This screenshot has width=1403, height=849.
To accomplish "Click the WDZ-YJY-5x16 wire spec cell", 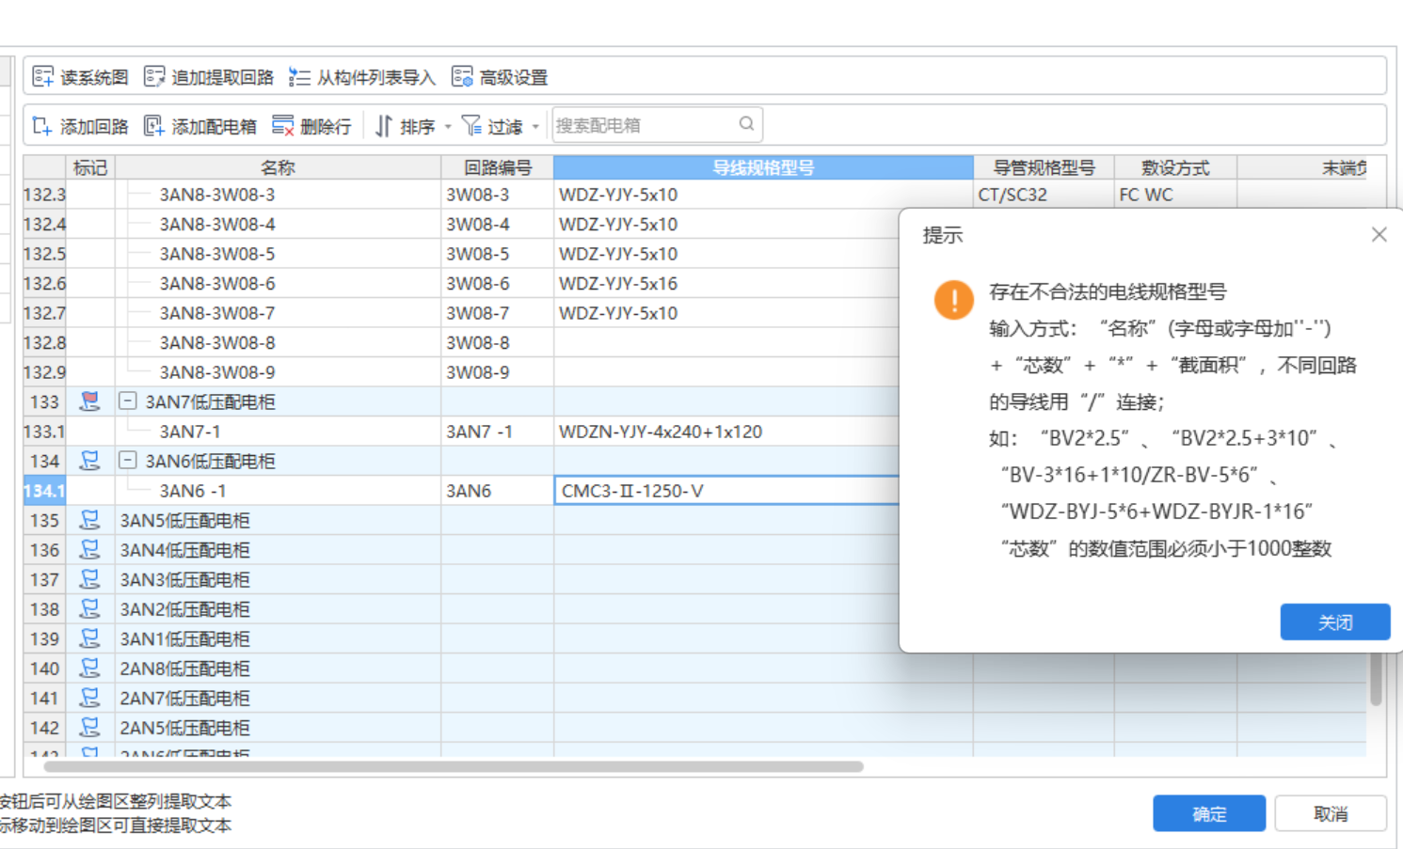I will tap(726, 283).
